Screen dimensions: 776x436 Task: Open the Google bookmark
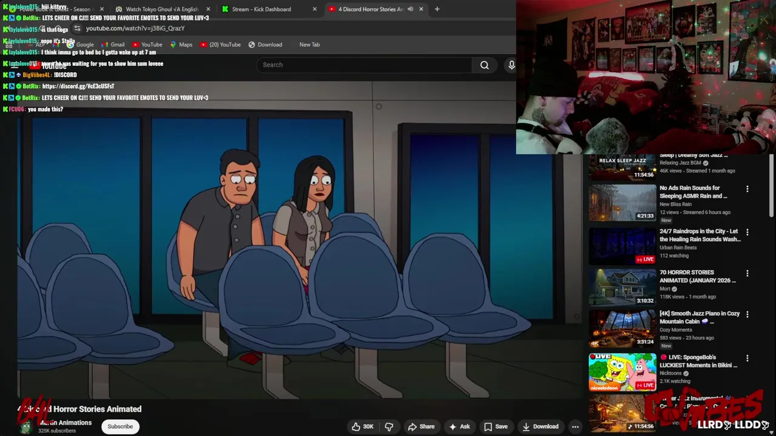80,44
